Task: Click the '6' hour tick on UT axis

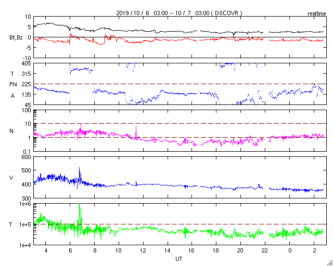Action: pos(70,250)
